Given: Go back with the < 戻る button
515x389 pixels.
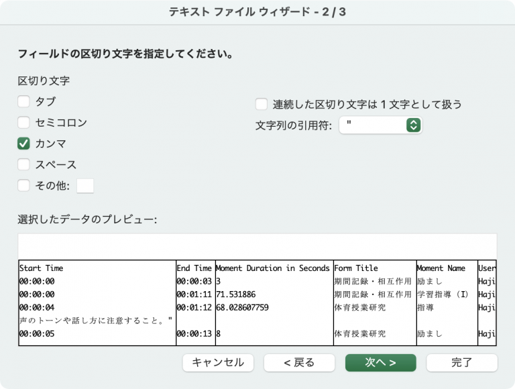Looking at the screenshot, I should pyautogui.click(x=299, y=363).
